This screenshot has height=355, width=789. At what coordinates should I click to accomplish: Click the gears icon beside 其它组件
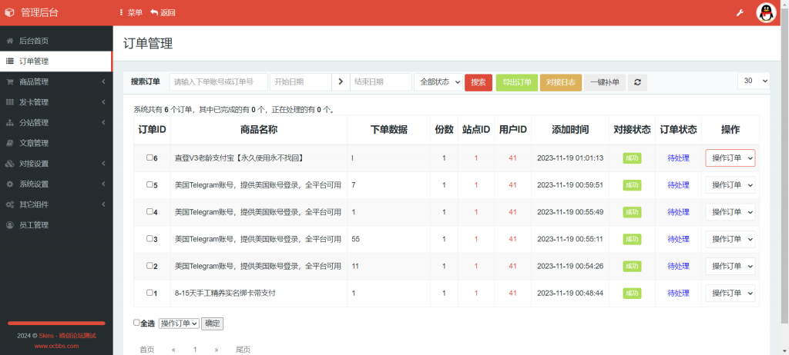pos(9,205)
